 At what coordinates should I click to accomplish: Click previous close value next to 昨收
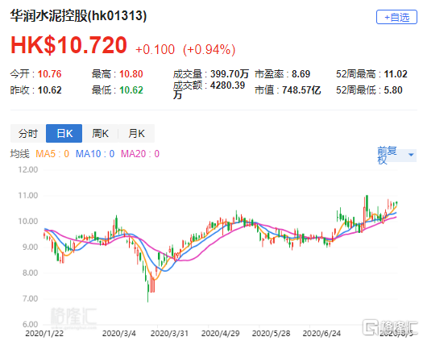pyautogui.click(x=50, y=90)
